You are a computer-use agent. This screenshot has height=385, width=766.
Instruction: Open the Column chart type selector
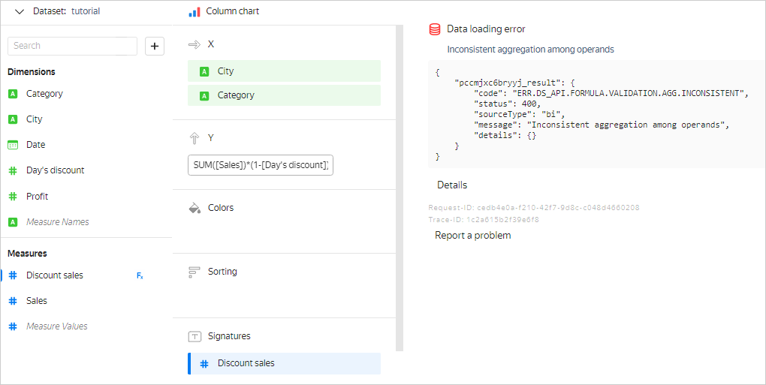point(232,12)
